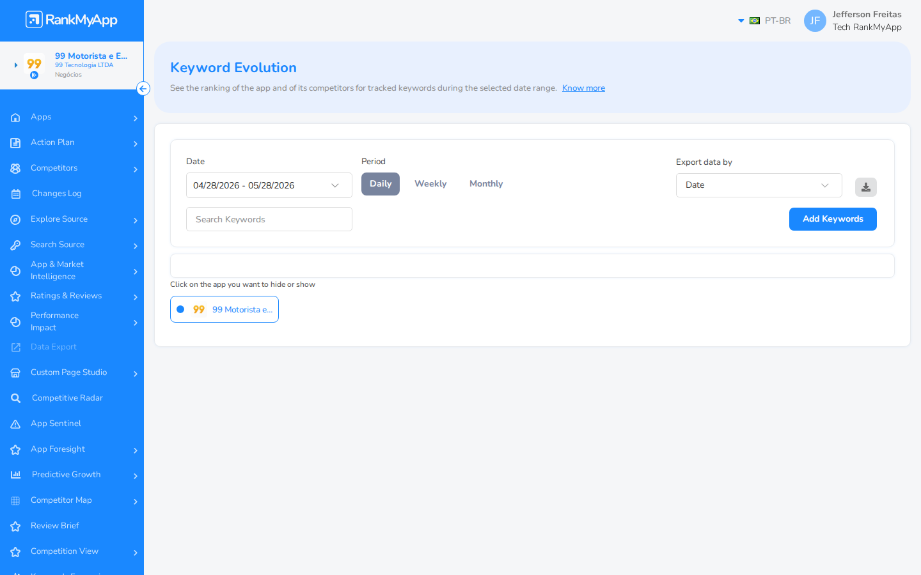Screen dimensions: 921x575
Task: Expand the Predictive Growth chevron
Action: (x=136, y=476)
